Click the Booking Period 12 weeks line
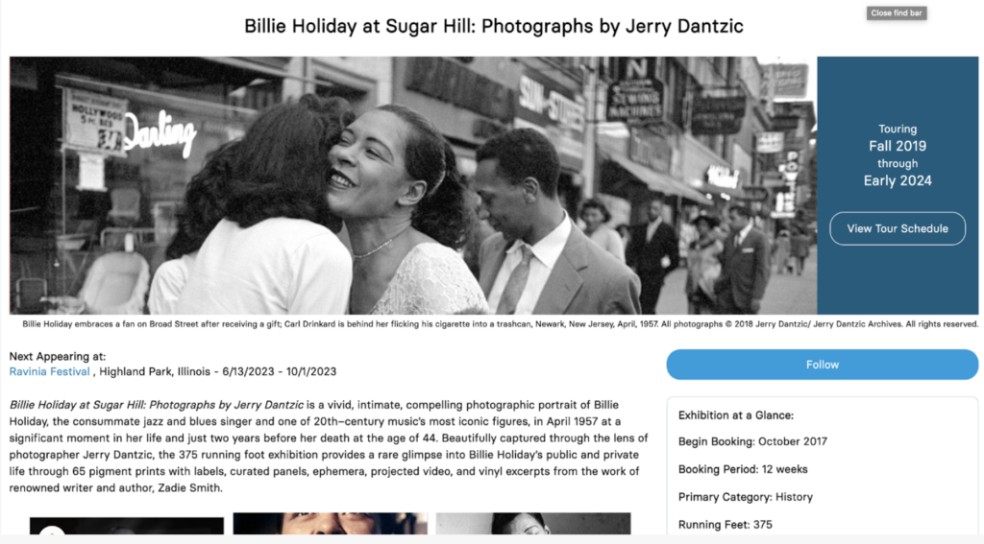 [743, 469]
